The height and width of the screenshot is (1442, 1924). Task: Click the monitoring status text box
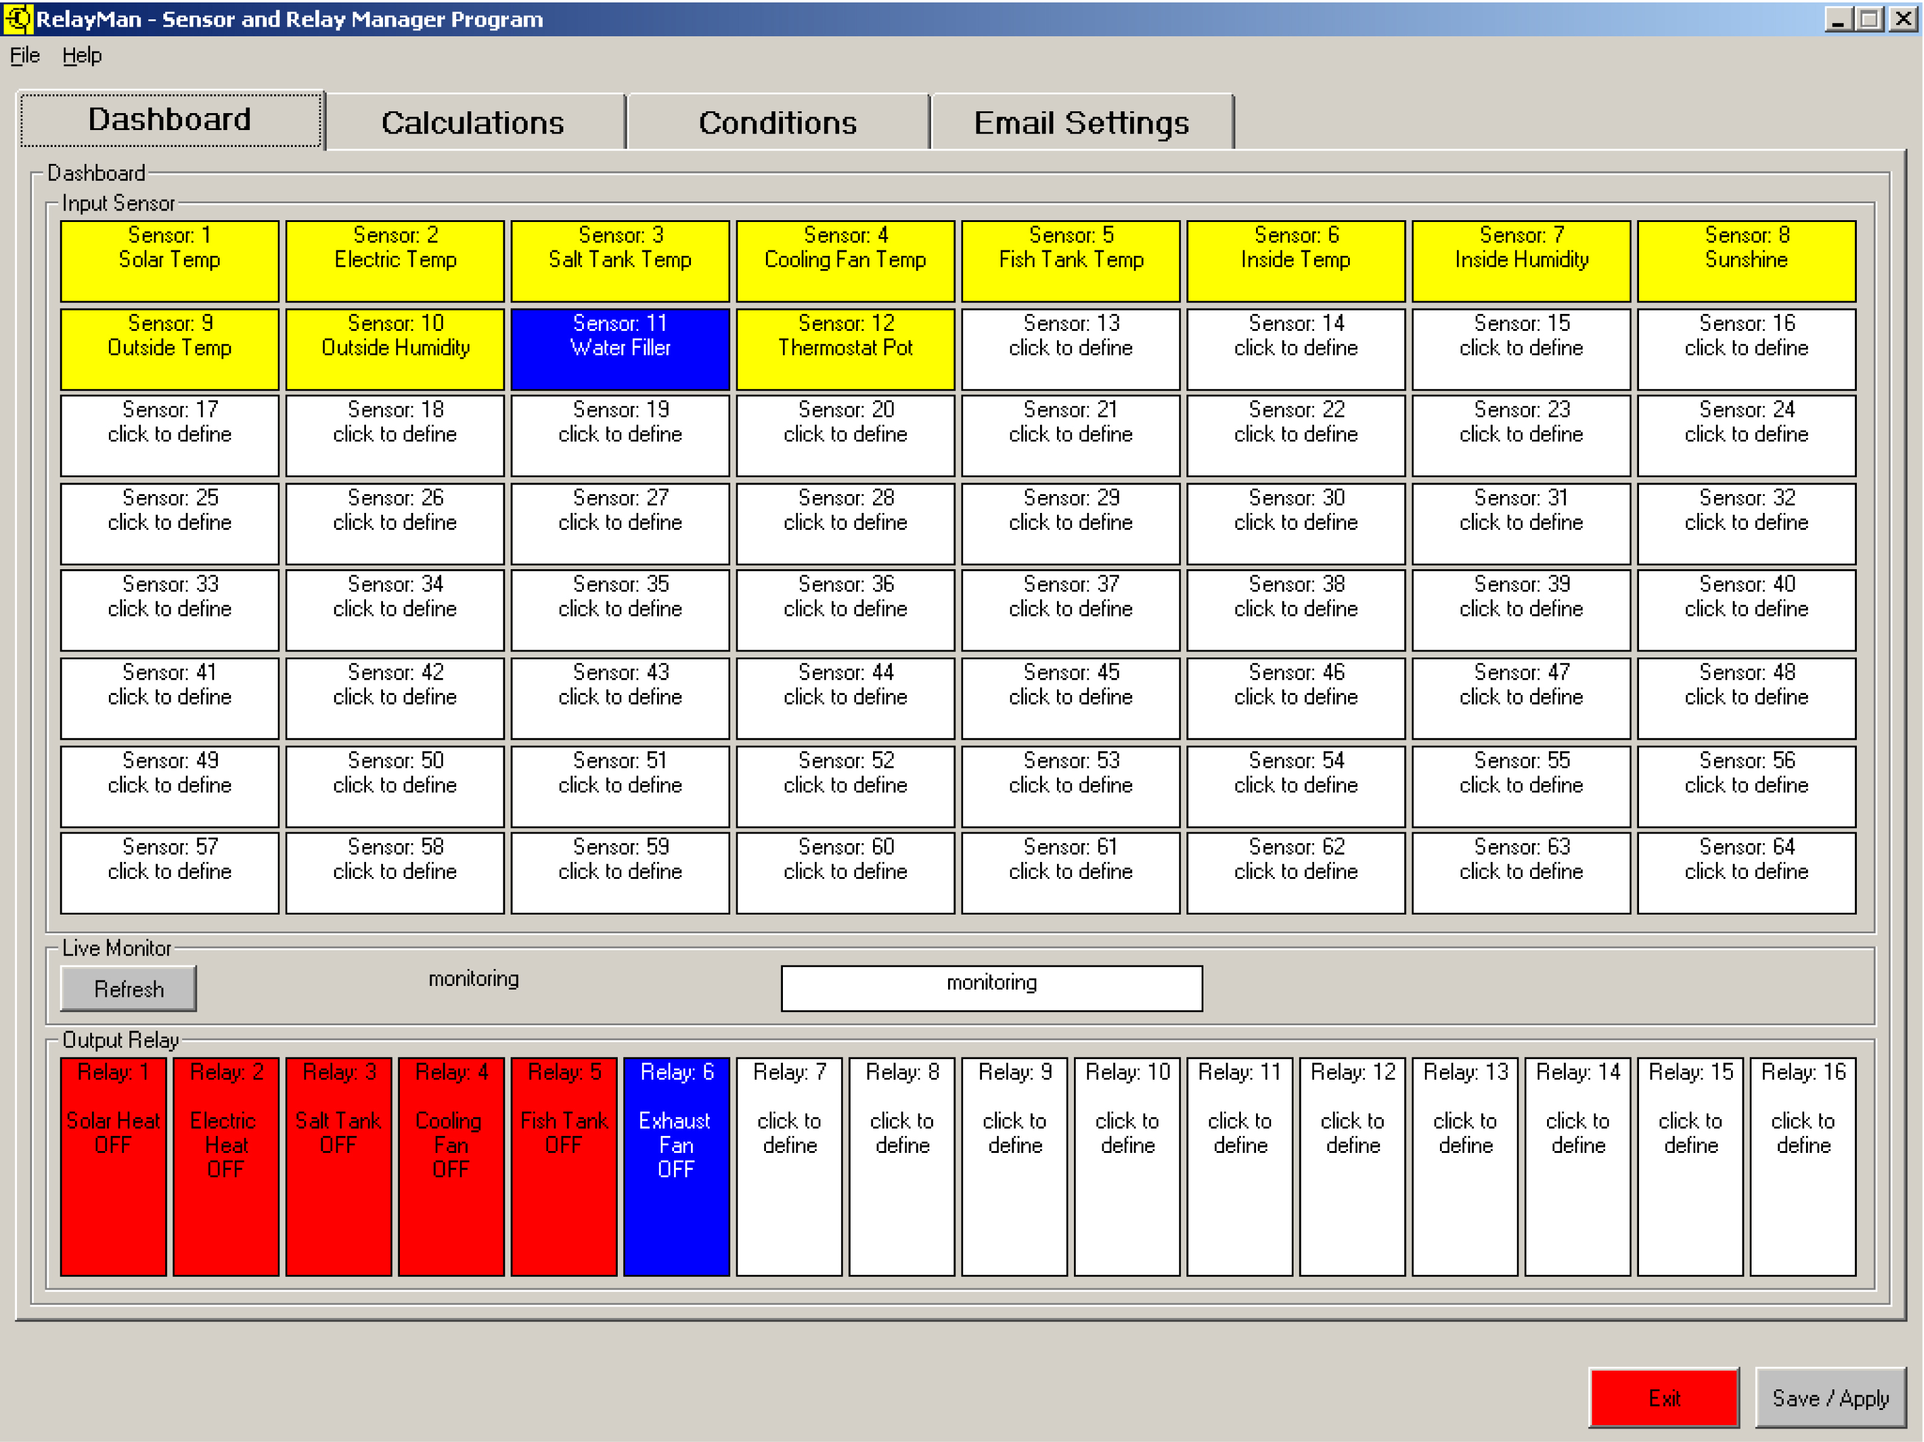992,988
